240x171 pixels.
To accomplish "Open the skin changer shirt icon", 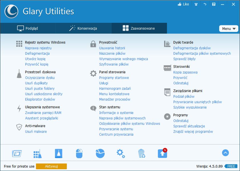I will pyautogui.click(x=196, y=4).
